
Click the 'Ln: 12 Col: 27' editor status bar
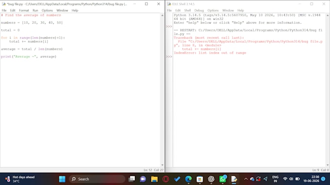point(153,170)
